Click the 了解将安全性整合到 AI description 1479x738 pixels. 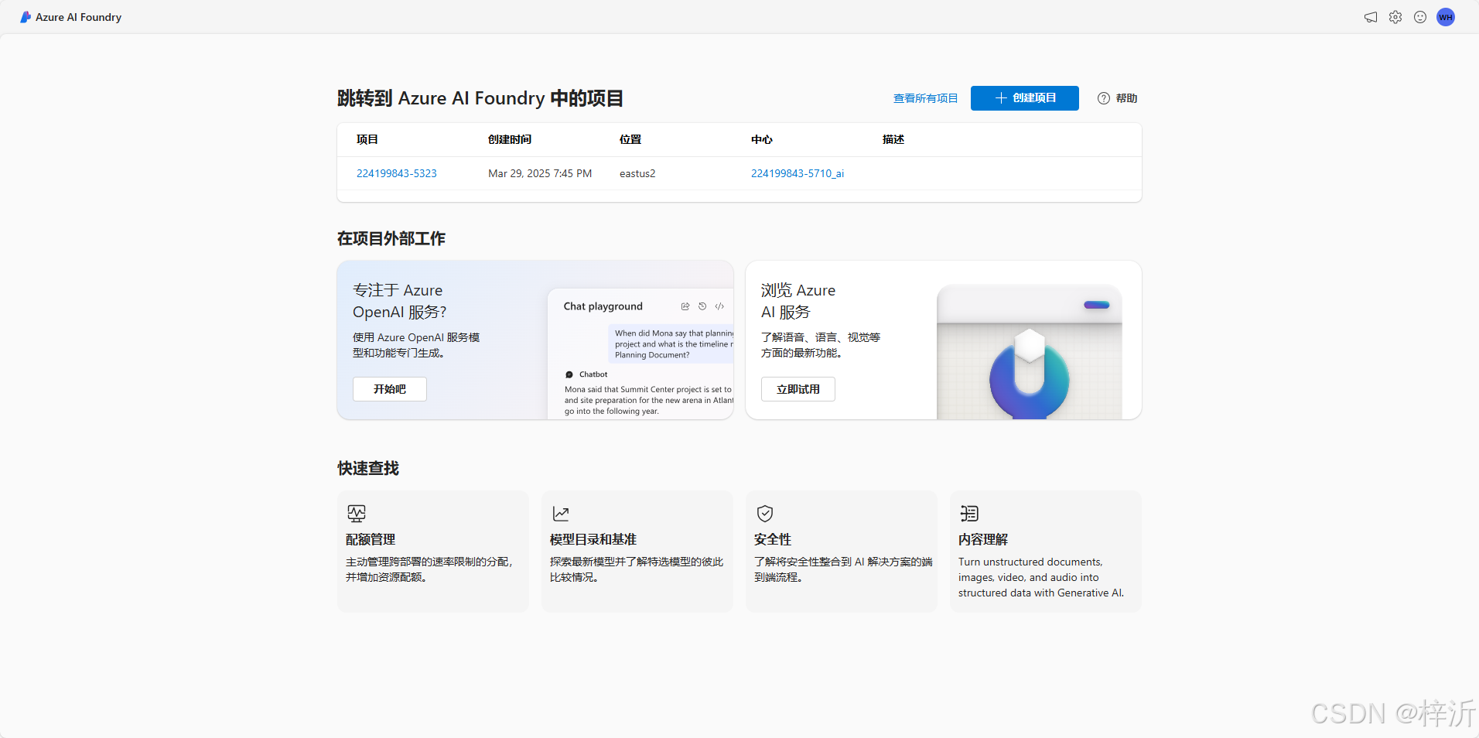(x=843, y=569)
